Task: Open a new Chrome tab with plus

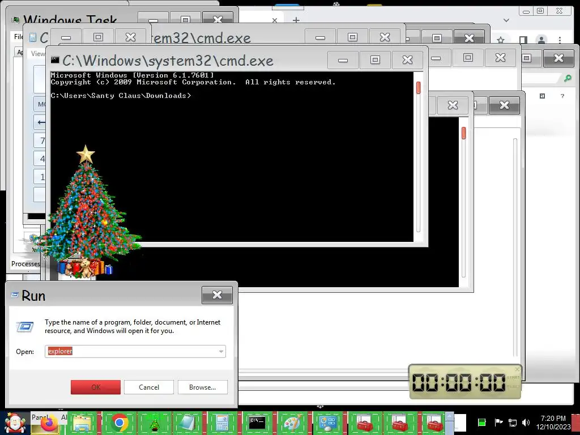Action: [296, 20]
